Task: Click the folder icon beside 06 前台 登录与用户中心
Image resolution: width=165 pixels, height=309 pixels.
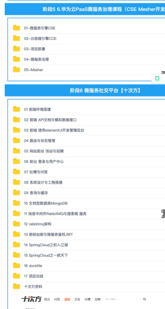Action: point(17,161)
